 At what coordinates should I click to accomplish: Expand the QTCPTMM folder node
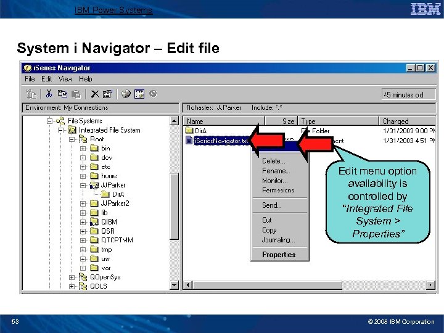click(83, 240)
